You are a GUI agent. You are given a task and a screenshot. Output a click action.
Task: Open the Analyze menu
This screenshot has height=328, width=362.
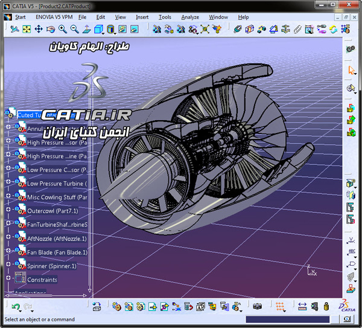pos(190,17)
